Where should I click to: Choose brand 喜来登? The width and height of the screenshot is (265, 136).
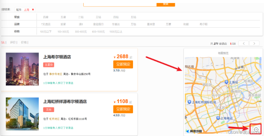(x=151, y=24)
